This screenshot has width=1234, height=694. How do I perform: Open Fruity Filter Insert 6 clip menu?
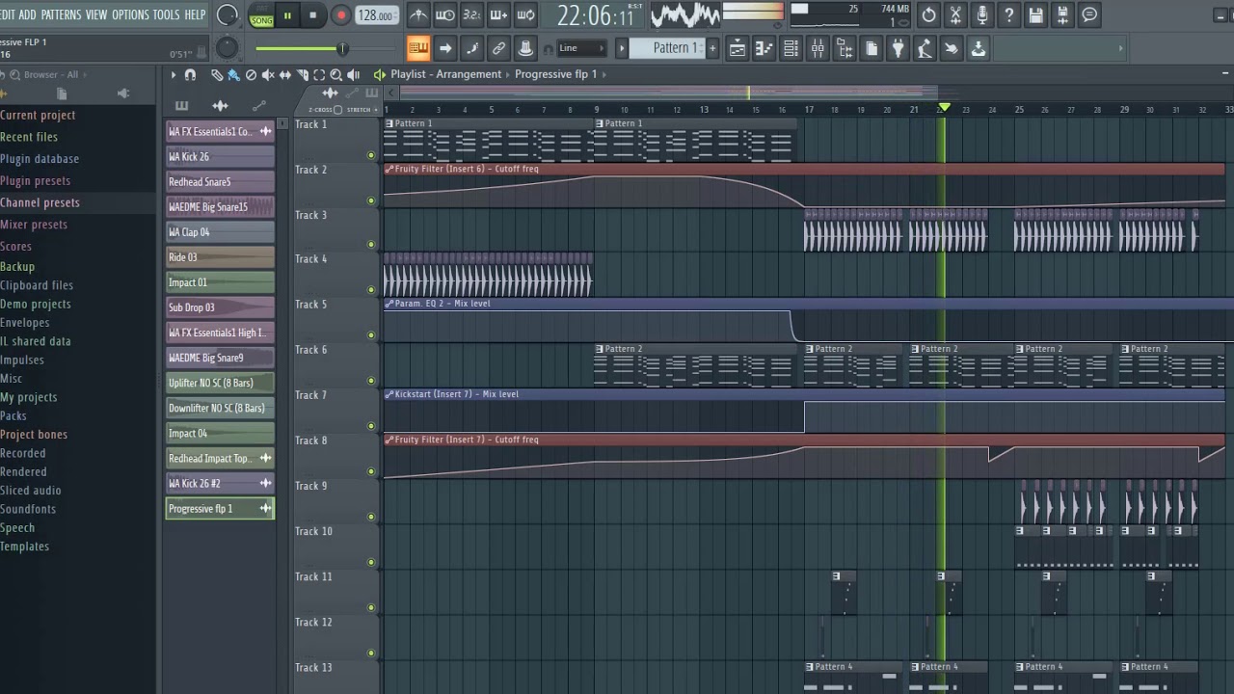(389, 169)
